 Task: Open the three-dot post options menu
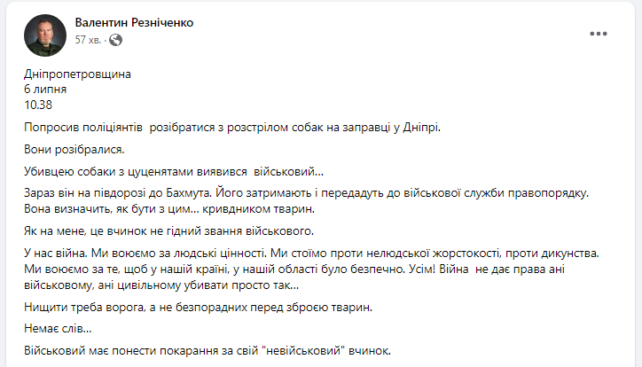(x=599, y=34)
